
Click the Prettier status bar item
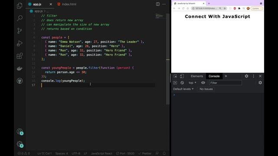pyautogui.click(x=145, y=153)
